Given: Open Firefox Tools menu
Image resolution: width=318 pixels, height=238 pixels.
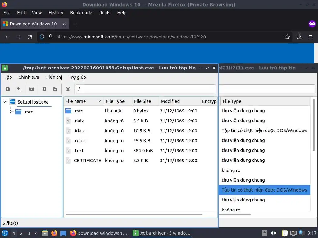Looking at the screenshot, I should (105, 13).
